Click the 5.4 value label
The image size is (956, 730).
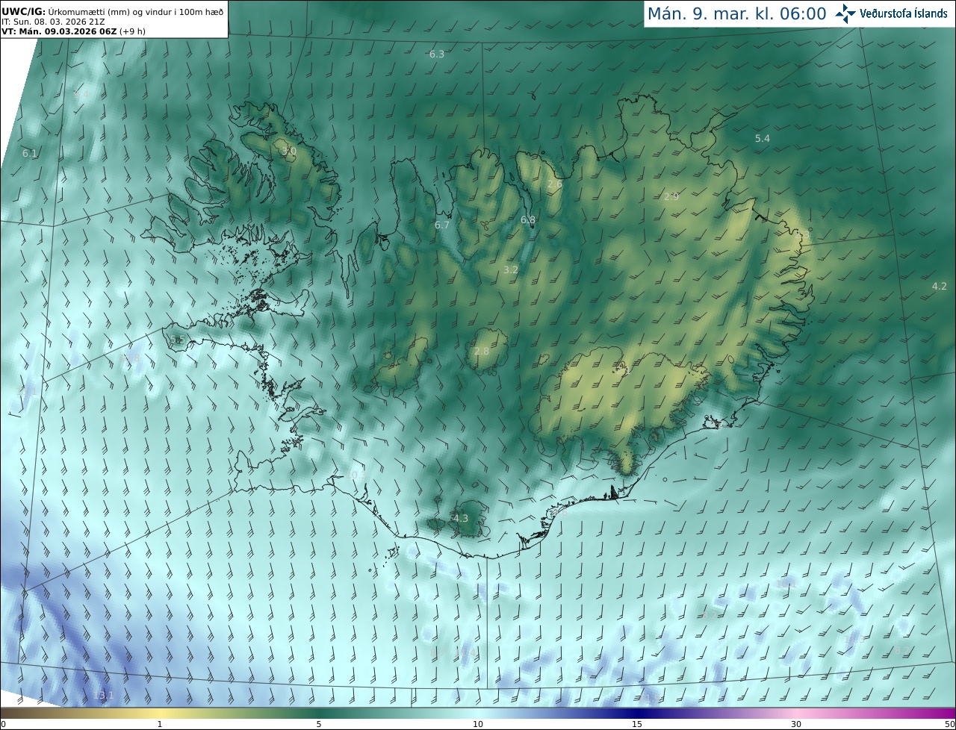[763, 138]
